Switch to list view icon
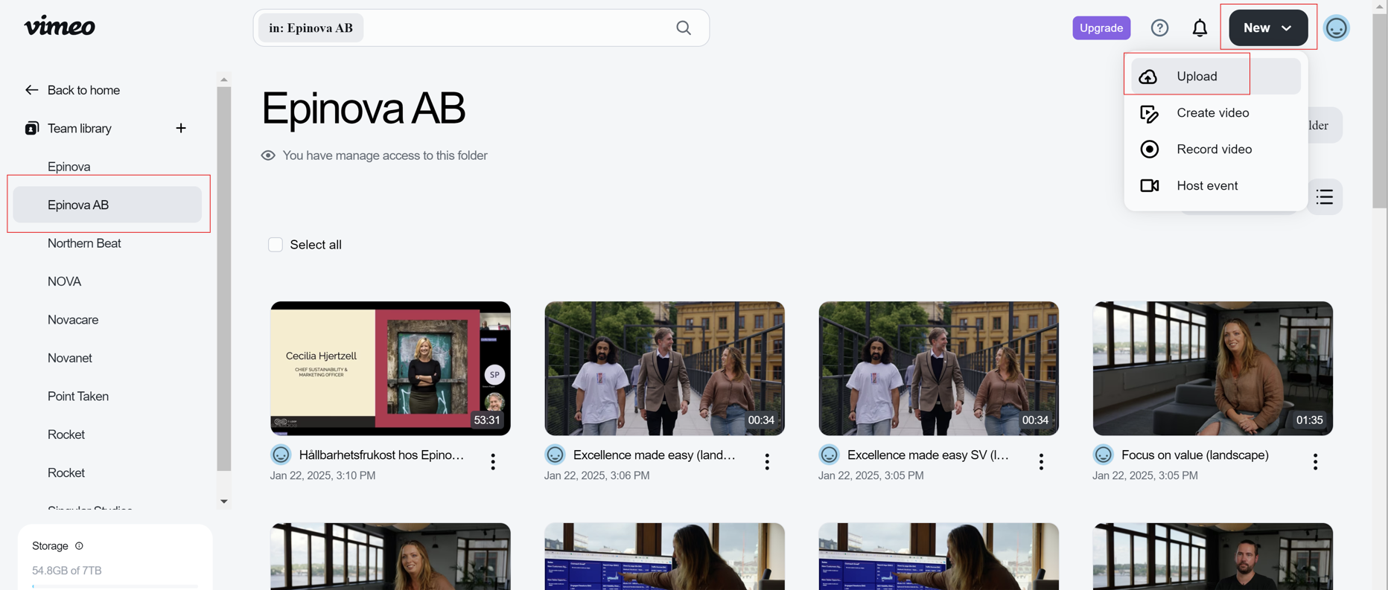This screenshot has height=590, width=1388. (x=1325, y=197)
